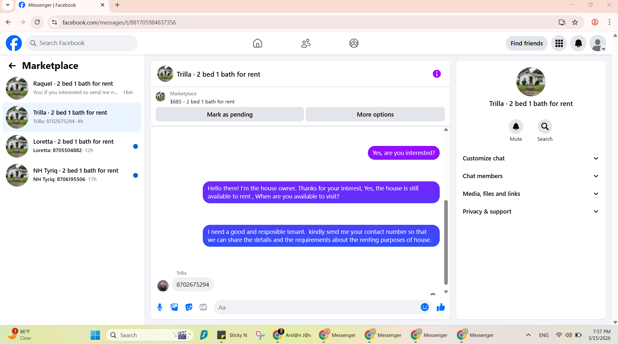This screenshot has height=344, width=618.
Task: Open Sticky Notes from the taskbar
Action: (232, 335)
